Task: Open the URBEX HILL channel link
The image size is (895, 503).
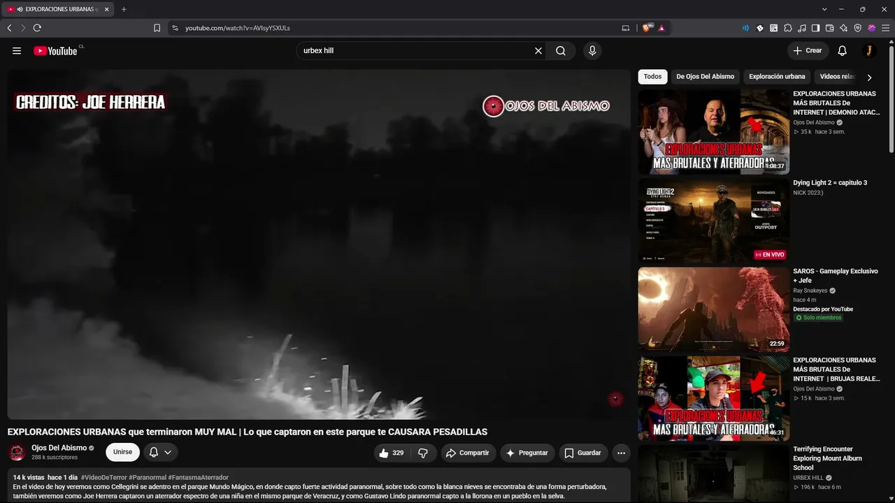Action: (808, 478)
